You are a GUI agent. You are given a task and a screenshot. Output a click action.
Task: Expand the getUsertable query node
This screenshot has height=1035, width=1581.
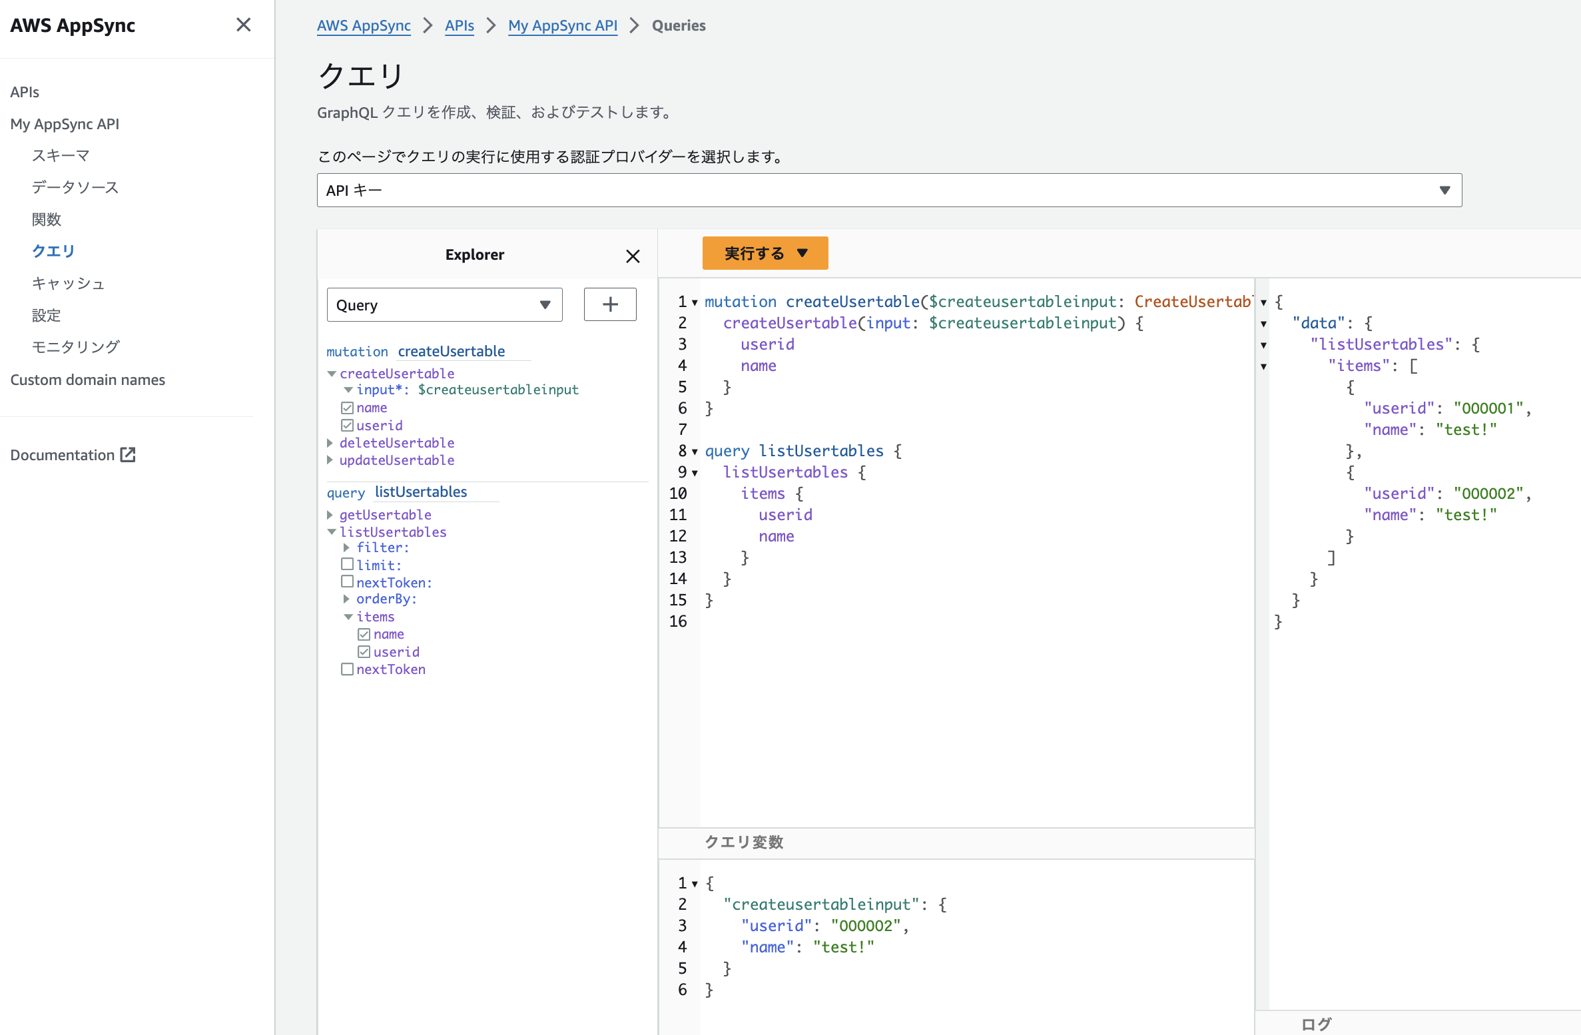pos(330,515)
